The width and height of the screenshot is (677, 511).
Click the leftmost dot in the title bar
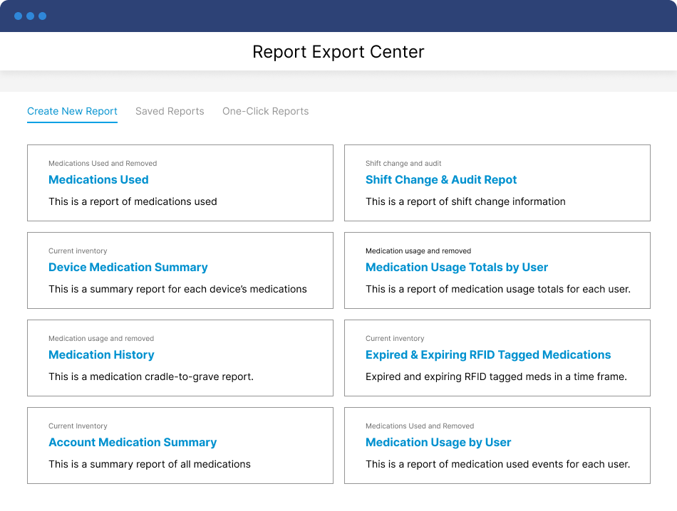pos(18,16)
